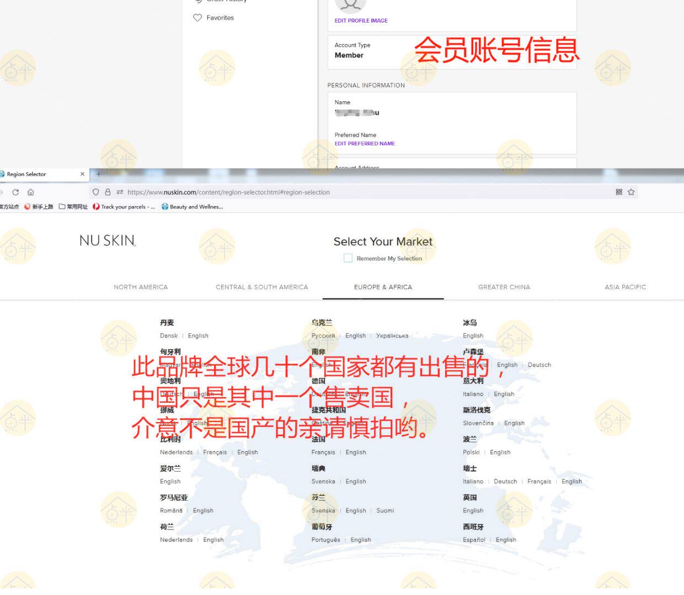Open Favorites with heart icon
The height and width of the screenshot is (595, 684).
pos(213,18)
